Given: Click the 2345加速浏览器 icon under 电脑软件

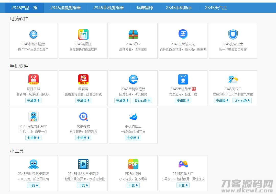Looking at the screenshot, I should 34,34.
